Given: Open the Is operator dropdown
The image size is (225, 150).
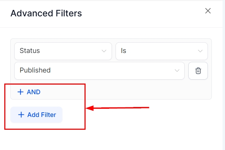Looking at the screenshot, I should click(161, 51).
